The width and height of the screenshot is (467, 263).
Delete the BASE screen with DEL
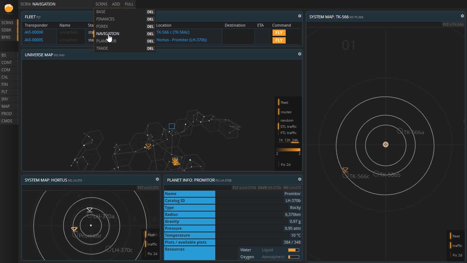pyautogui.click(x=150, y=12)
